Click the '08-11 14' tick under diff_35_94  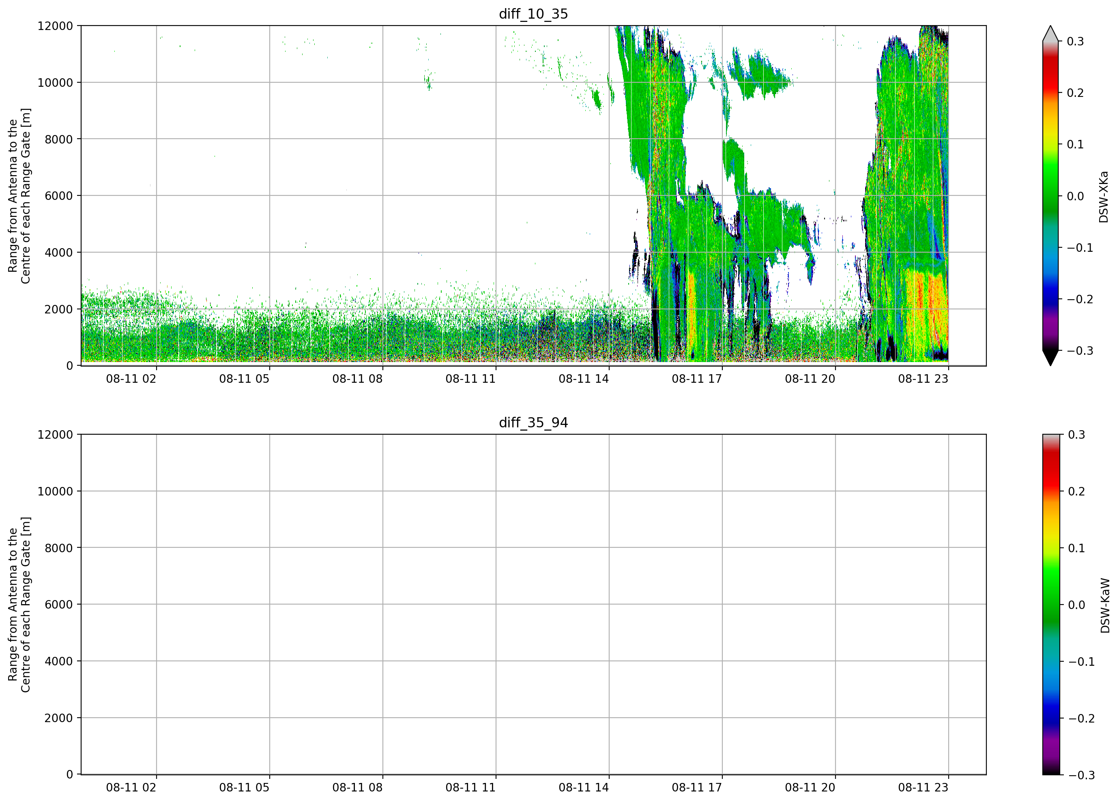coord(584,788)
